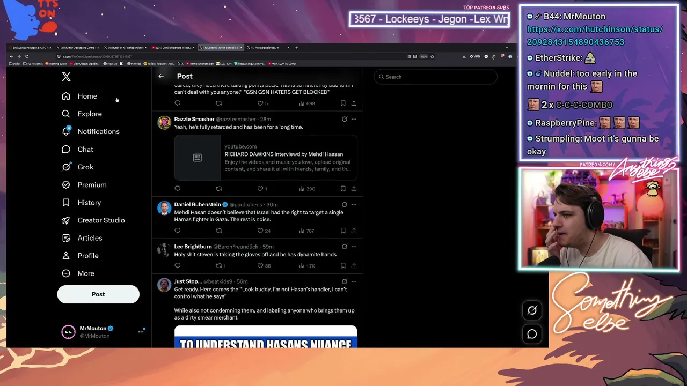This screenshot has height=386, width=687.
Task: Open more options on Razzle Smasher's post
Action: pyautogui.click(x=354, y=119)
